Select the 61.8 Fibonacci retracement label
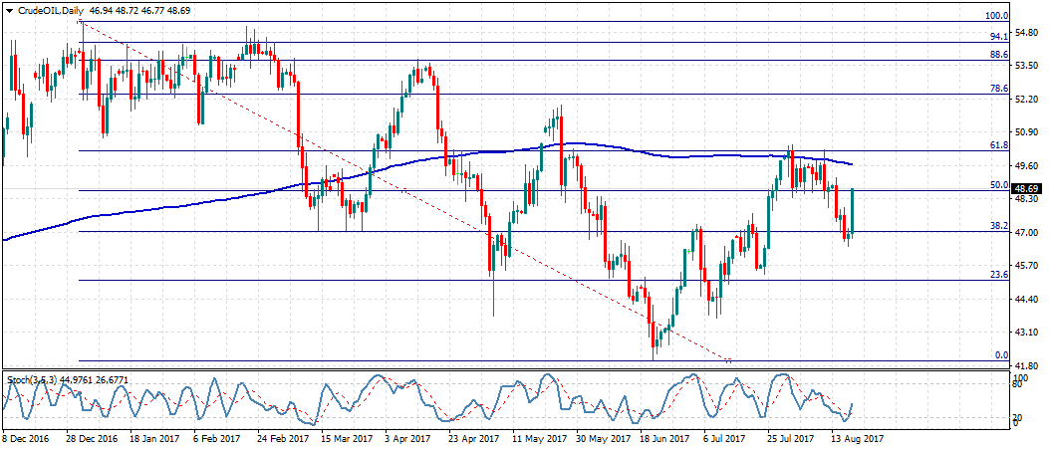Image resolution: width=1049 pixels, height=450 pixels. pyautogui.click(x=999, y=145)
